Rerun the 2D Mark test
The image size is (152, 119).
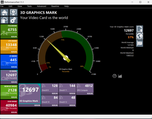tap(14, 67)
